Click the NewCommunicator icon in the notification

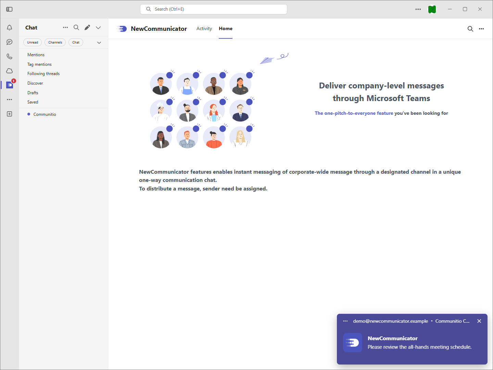[x=353, y=343]
